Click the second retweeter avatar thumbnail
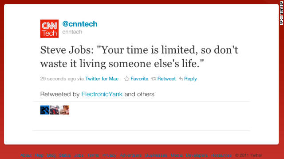 click(x=55, y=110)
